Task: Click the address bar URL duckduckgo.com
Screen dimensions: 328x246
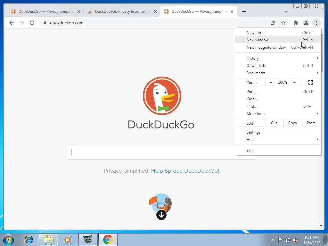Action: click(x=67, y=23)
